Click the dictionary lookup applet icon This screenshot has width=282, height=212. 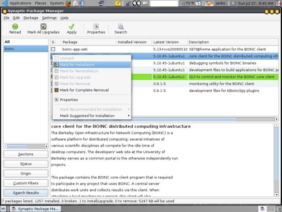tap(145, 3)
